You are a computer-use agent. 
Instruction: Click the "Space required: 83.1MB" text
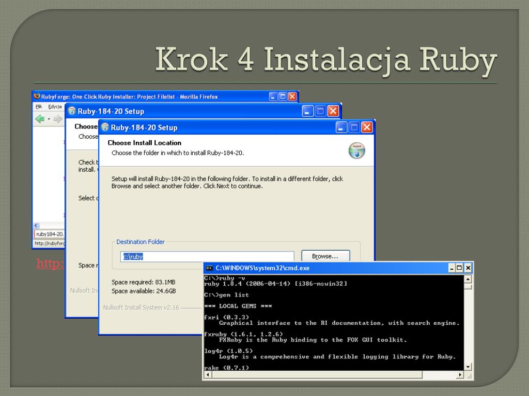(144, 282)
